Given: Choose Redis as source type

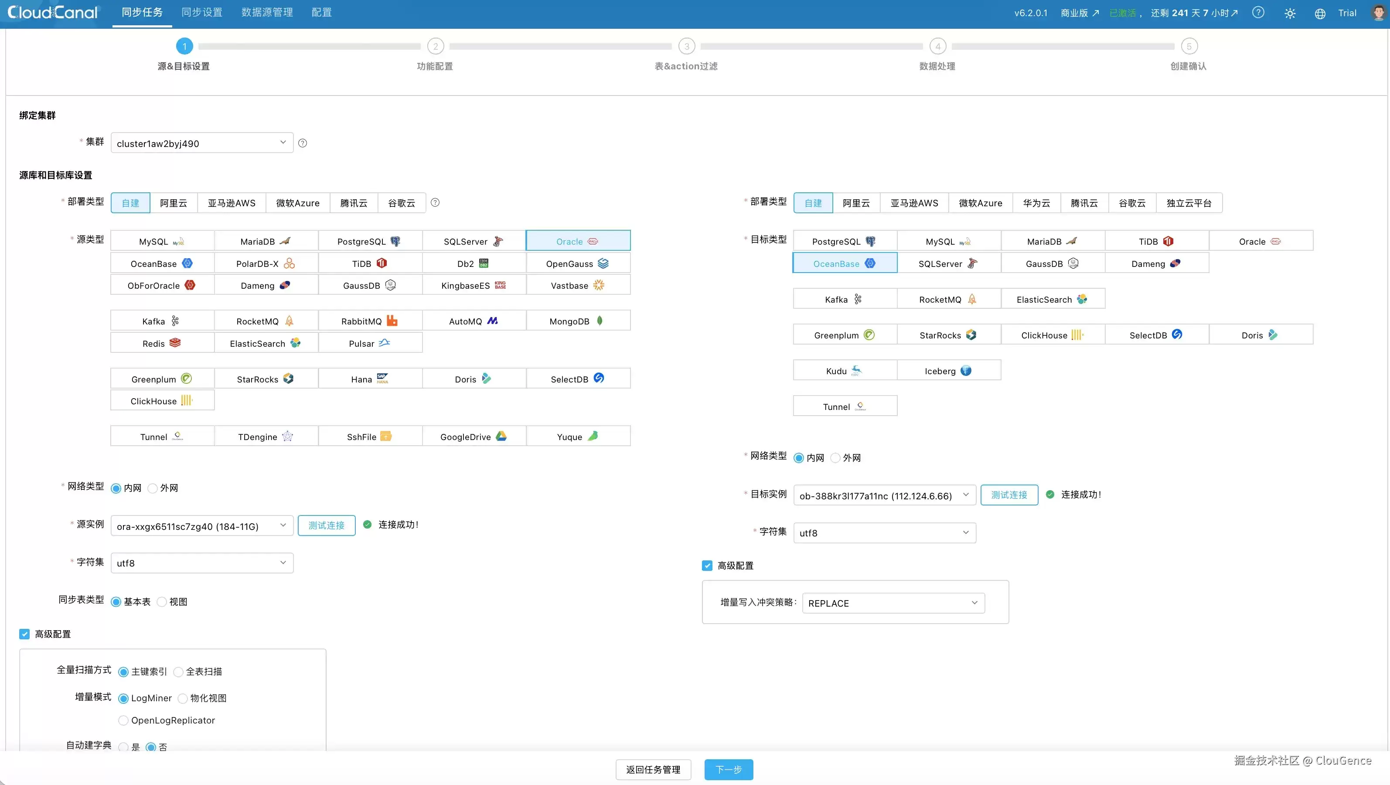Looking at the screenshot, I should coord(162,343).
